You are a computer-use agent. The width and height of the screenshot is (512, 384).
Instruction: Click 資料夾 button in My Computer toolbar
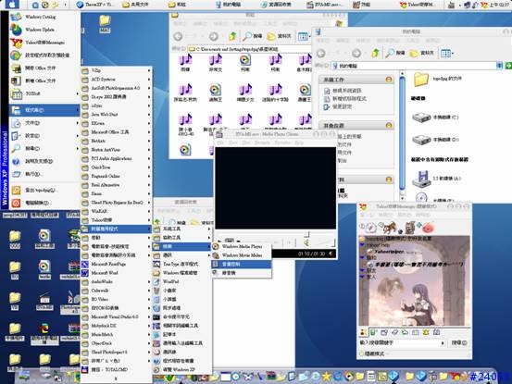click(422, 53)
